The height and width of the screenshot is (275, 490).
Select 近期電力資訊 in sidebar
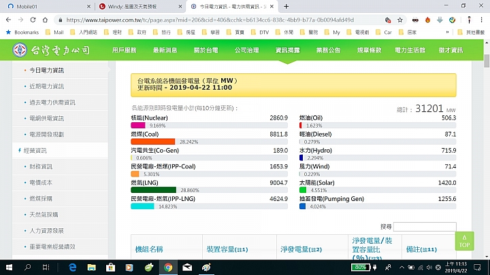click(46, 86)
